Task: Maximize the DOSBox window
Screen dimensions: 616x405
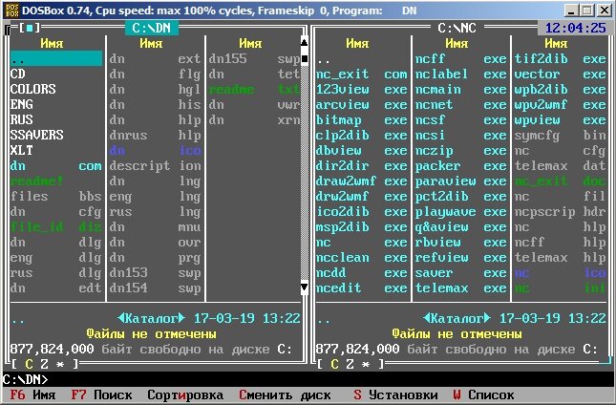Action: 587,11
